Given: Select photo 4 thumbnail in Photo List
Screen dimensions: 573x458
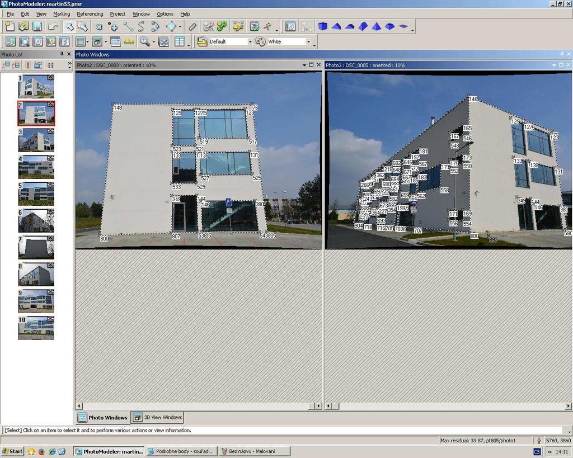Looking at the screenshot, I should tap(36, 167).
